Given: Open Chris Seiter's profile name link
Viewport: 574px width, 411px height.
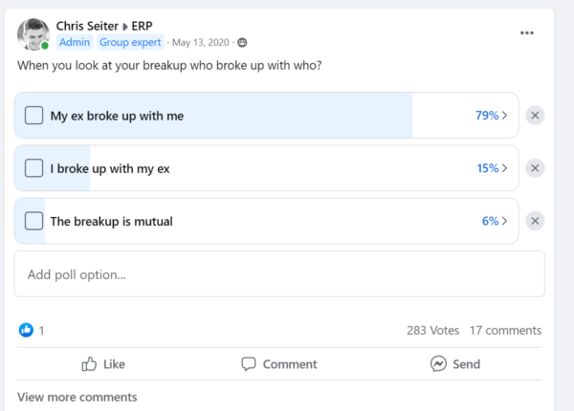Looking at the screenshot, I should (87, 26).
